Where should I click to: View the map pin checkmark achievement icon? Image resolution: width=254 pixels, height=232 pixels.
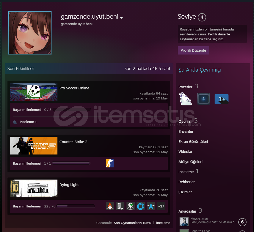pos(130,206)
